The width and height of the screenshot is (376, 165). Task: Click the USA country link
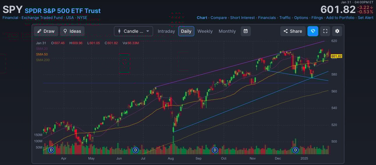click(x=70, y=18)
